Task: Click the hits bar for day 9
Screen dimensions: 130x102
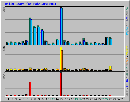Action: [37, 35]
